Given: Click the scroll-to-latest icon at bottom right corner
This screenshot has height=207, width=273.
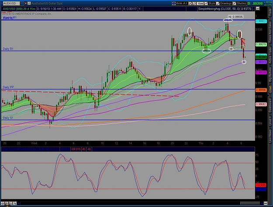Looking at the screenshot, I should [x=266, y=203].
